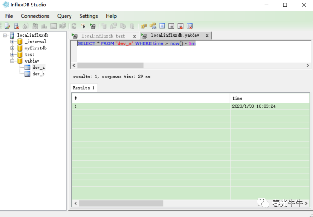The height and width of the screenshot is (217, 313).
Task: Click the dev_b measurement table icon
Action: click(27, 74)
